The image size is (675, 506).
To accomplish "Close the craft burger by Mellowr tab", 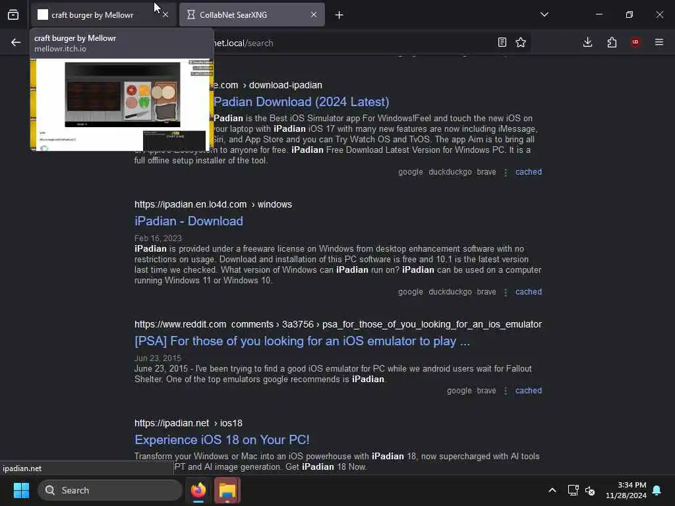I will [165, 14].
